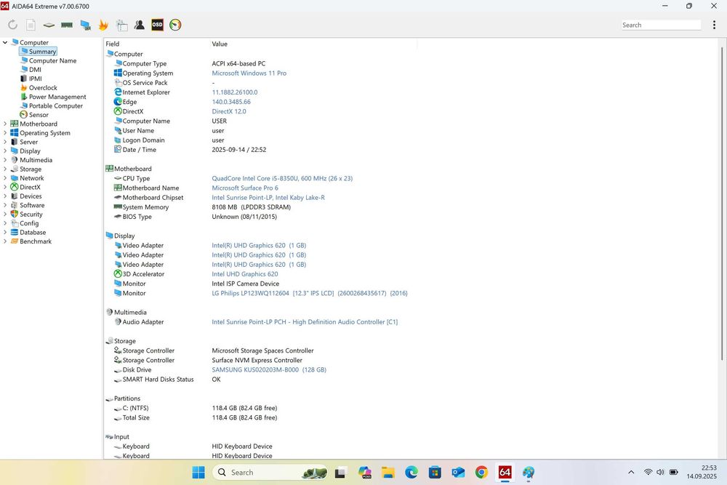The width and height of the screenshot is (727, 485).
Task: Open the SensorPanel gauge toolbar icon
Action: [175, 25]
